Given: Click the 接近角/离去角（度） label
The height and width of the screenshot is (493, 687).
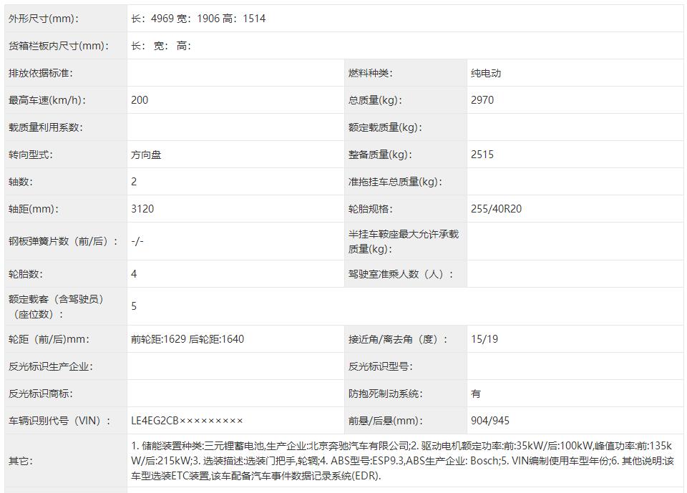Looking at the screenshot, I should [398, 338].
